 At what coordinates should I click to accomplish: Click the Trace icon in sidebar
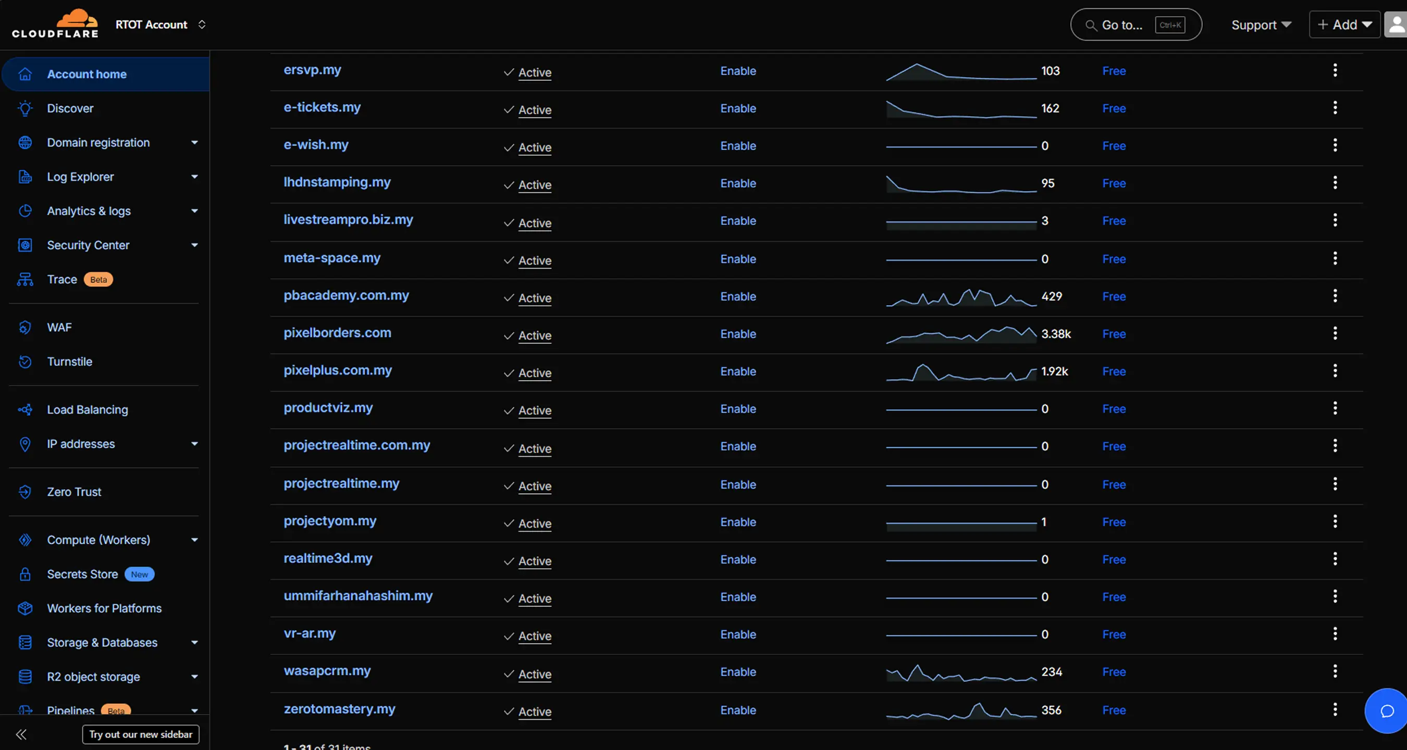click(25, 280)
